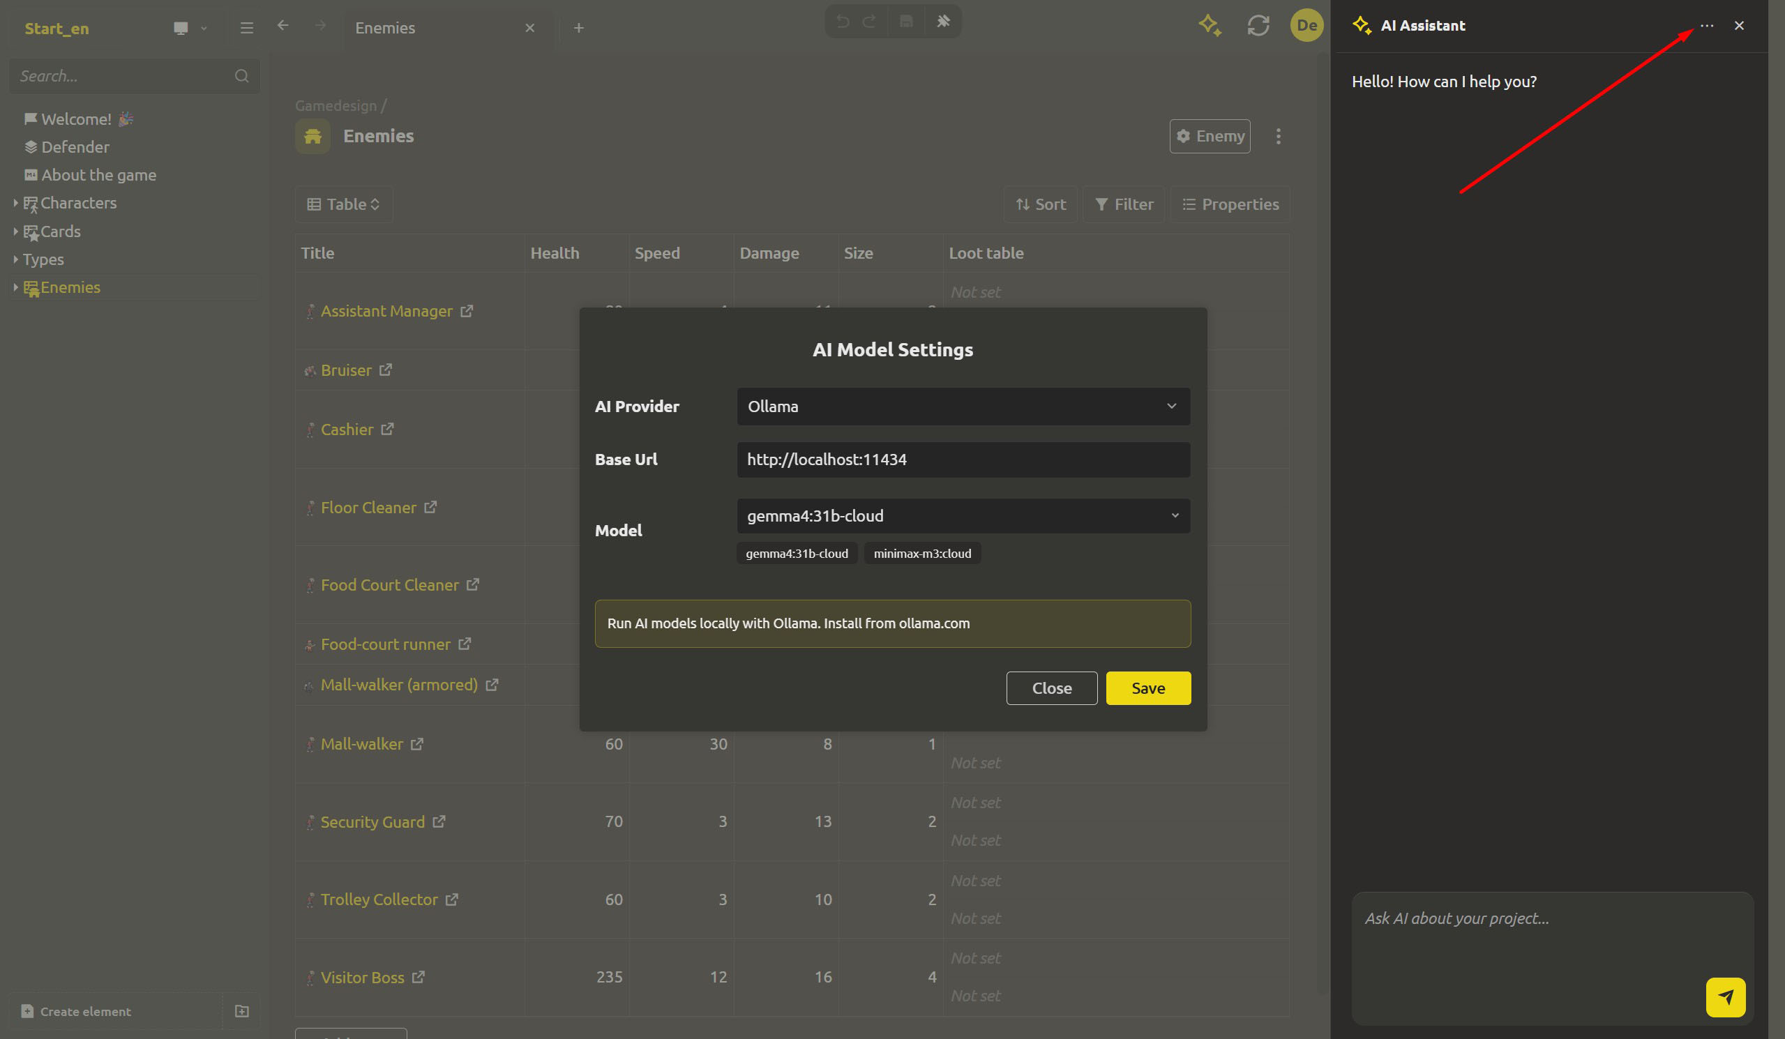Image resolution: width=1785 pixels, height=1039 pixels.
Task: Open Bruiser external link icon
Action: (385, 370)
